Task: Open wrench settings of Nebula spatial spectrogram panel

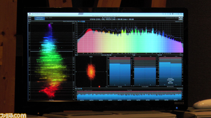Action: tap(29, 21)
